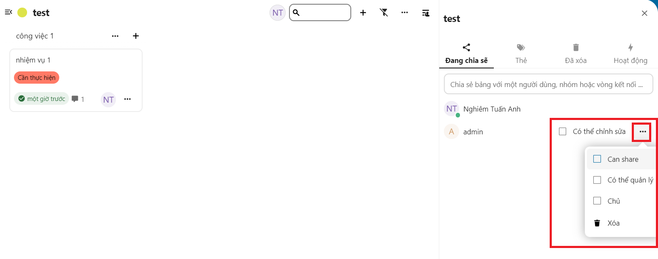Click the plus icon to add a list
Screen dimensions: 658x259
coord(363,13)
